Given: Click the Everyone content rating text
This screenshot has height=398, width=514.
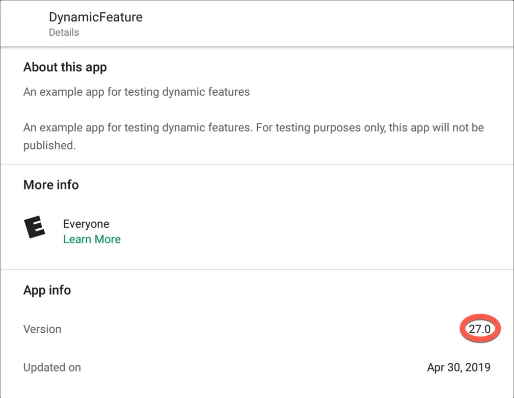Looking at the screenshot, I should (x=86, y=224).
